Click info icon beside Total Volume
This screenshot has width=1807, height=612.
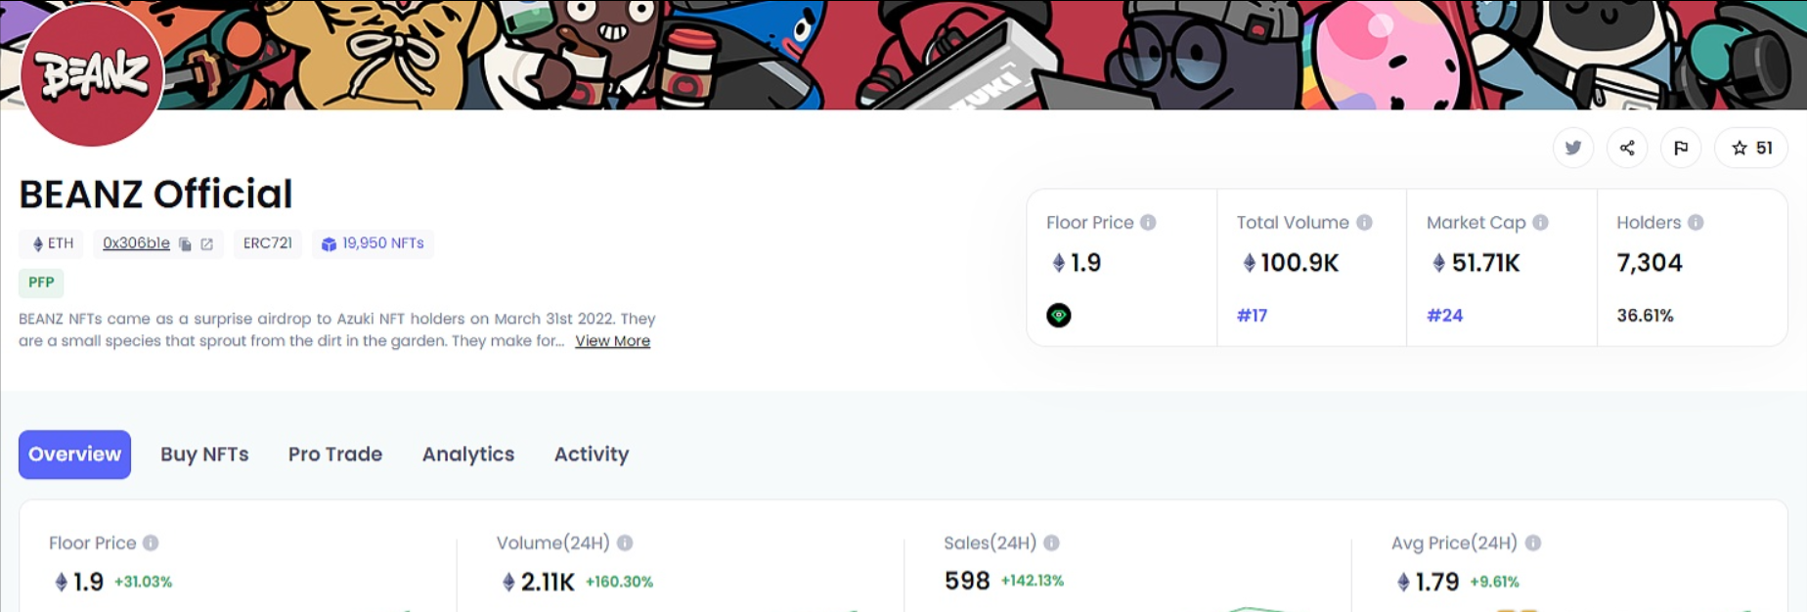click(x=1364, y=223)
